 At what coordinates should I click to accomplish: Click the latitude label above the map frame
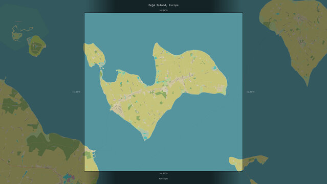(163, 10)
